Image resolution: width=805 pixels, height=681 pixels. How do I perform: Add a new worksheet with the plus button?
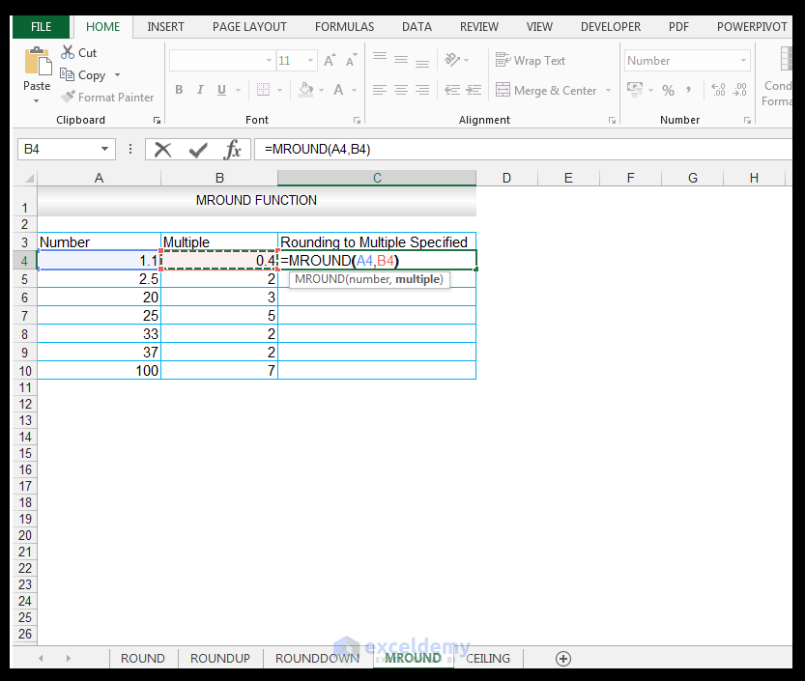(563, 658)
